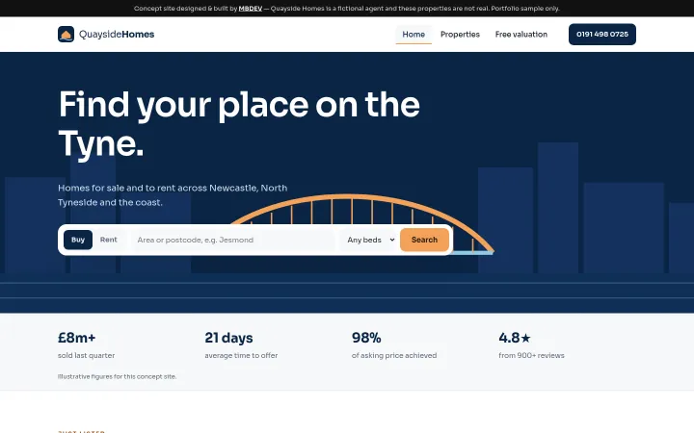Call via the 0191 498 0725 button

(x=601, y=34)
